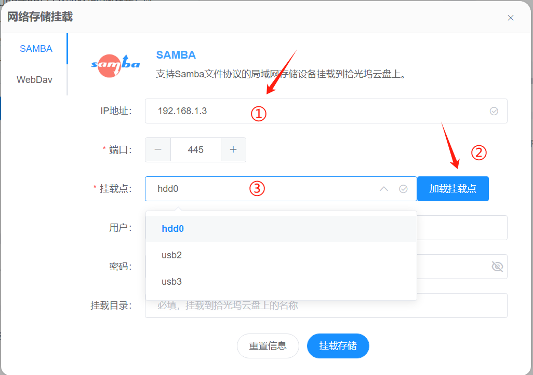Focus the IP地址 input field
533x375 pixels.
326,111
